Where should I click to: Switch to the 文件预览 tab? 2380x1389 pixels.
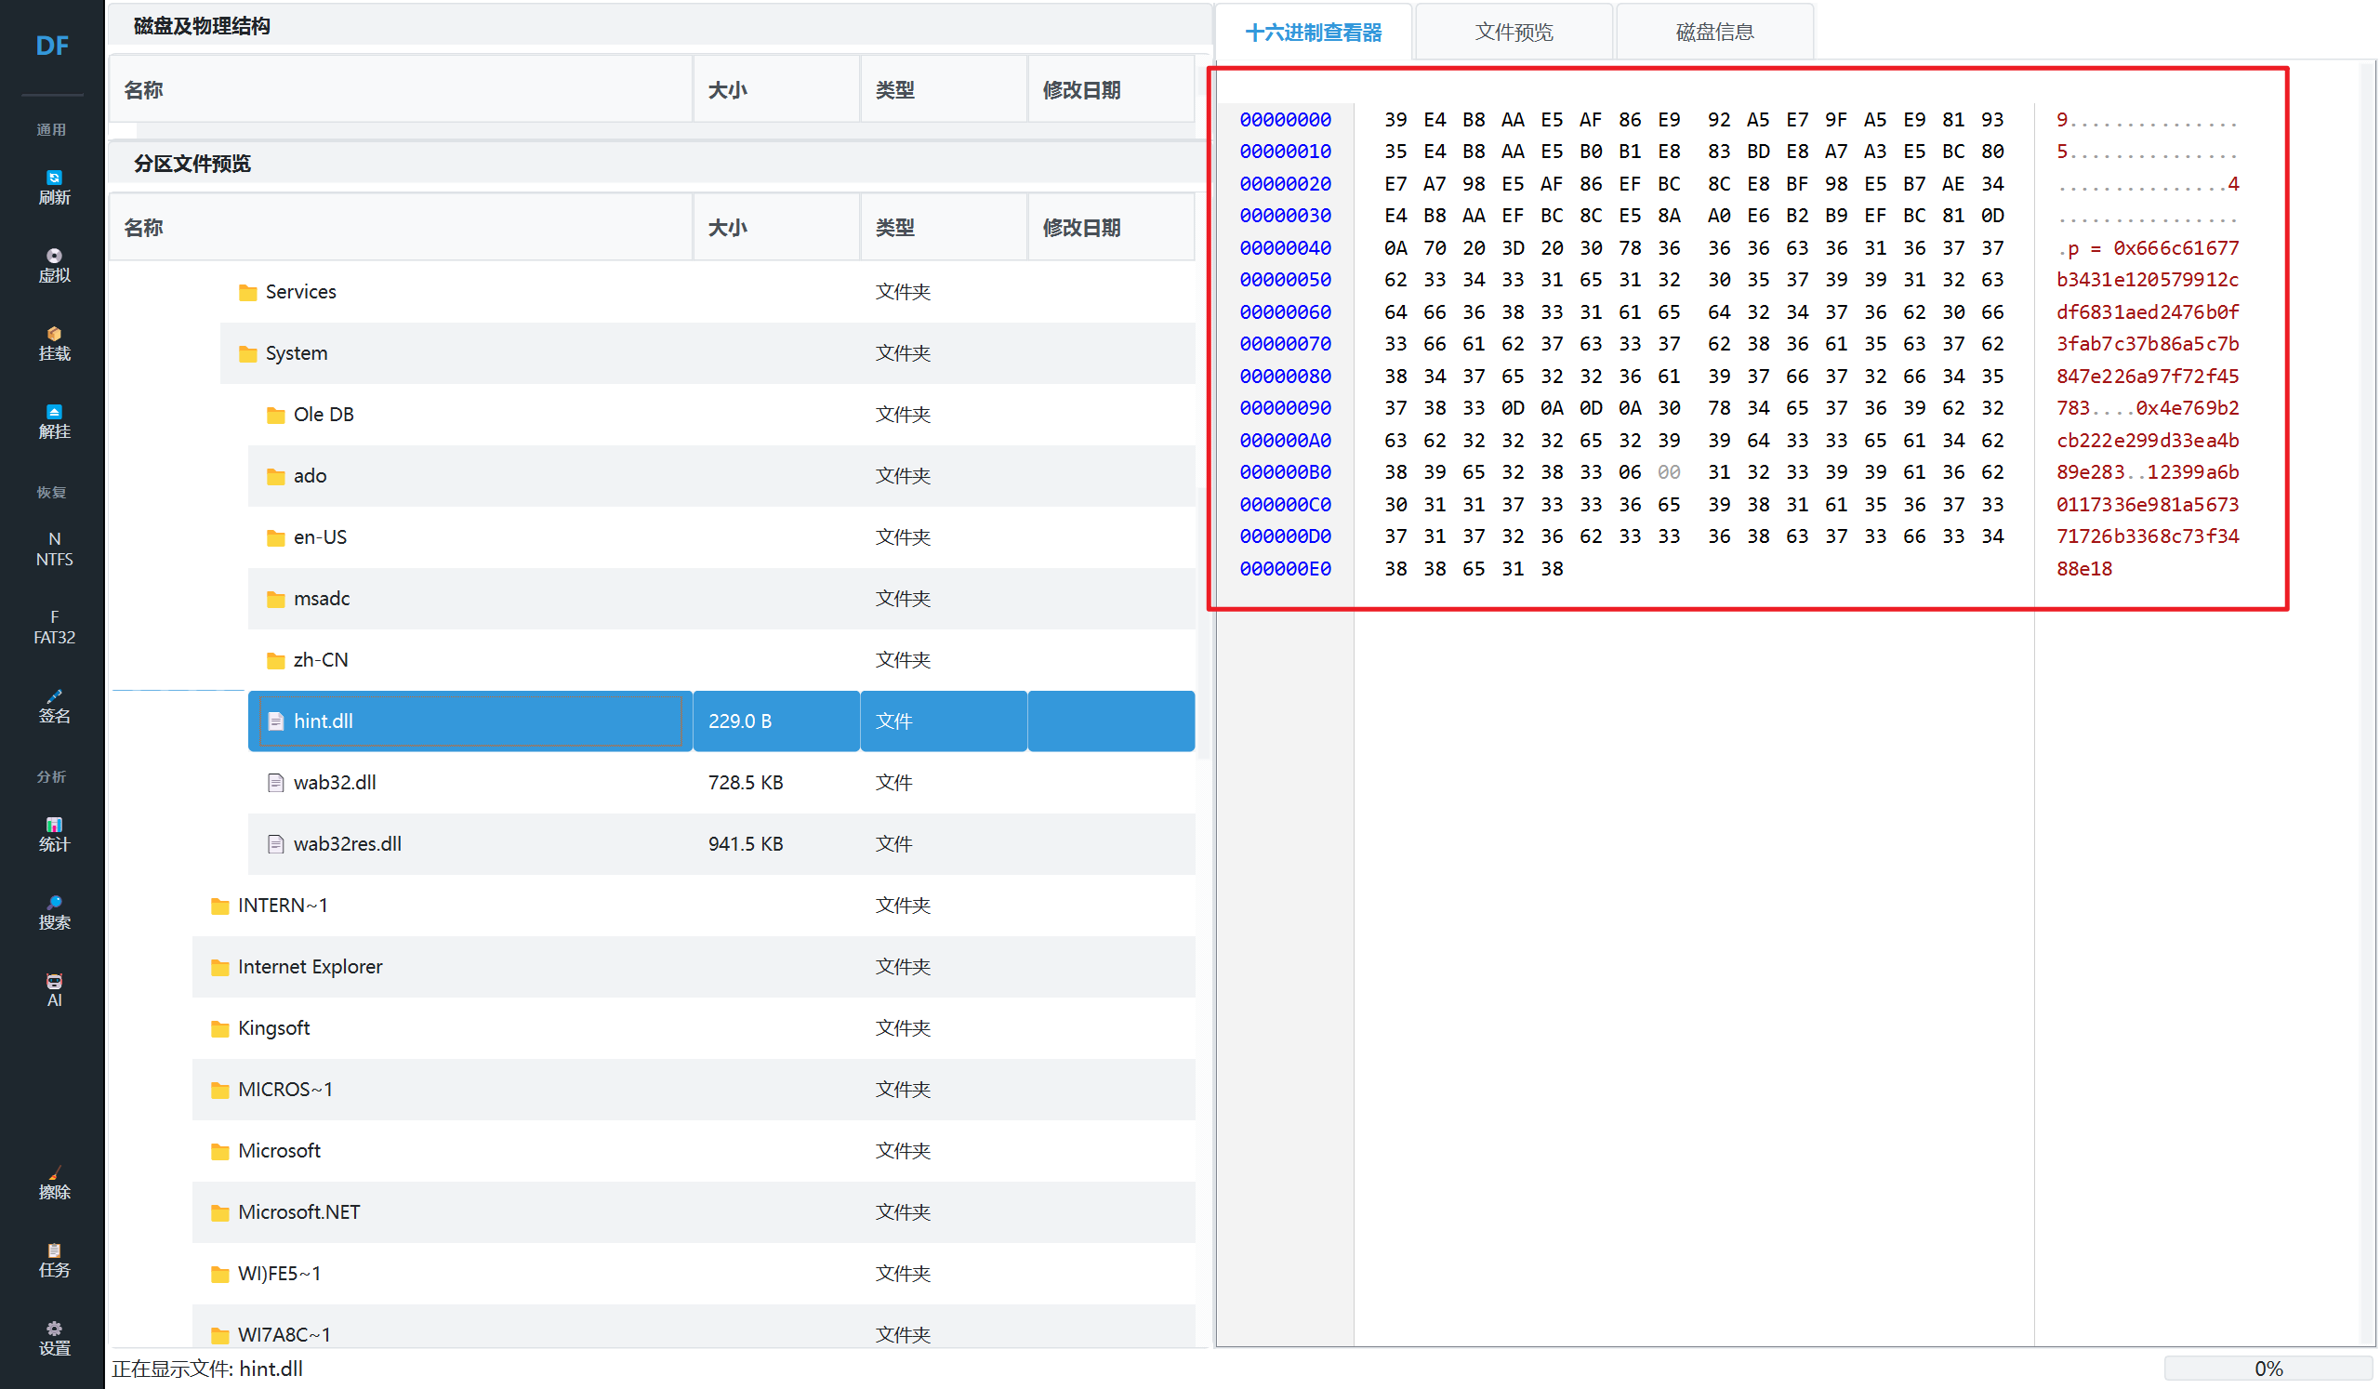pyautogui.click(x=1513, y=33)
